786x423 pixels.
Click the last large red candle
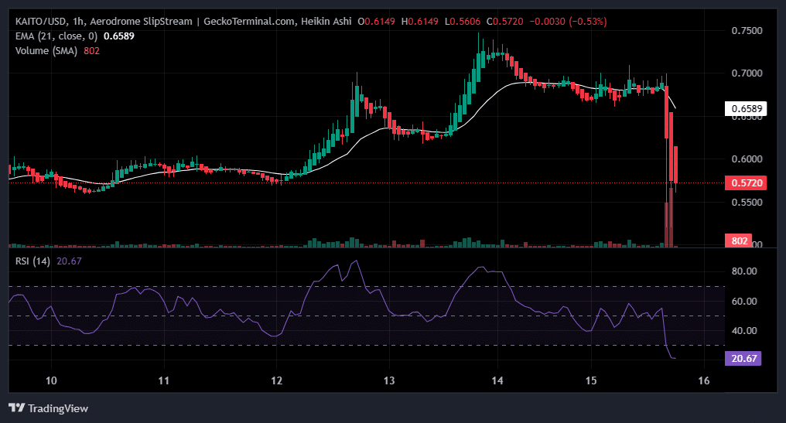pos(676,164)
